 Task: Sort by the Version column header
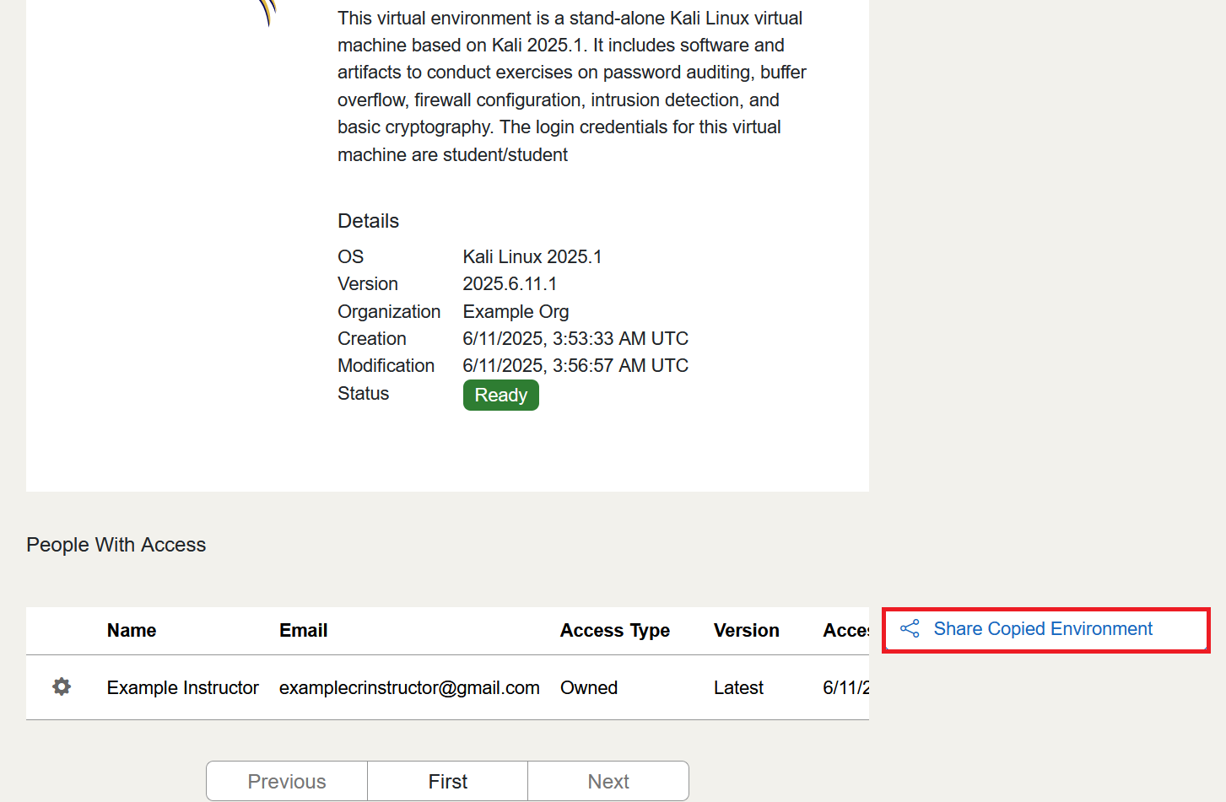(x=747, y=631)
